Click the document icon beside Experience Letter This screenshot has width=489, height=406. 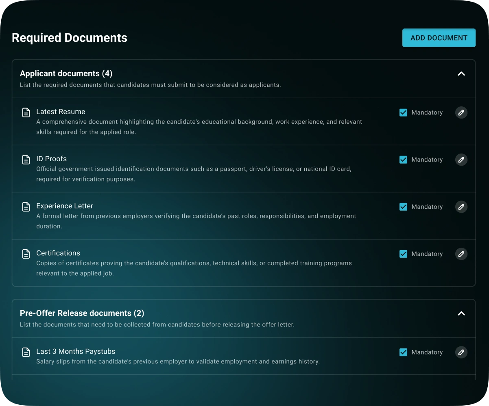(26, 206)
